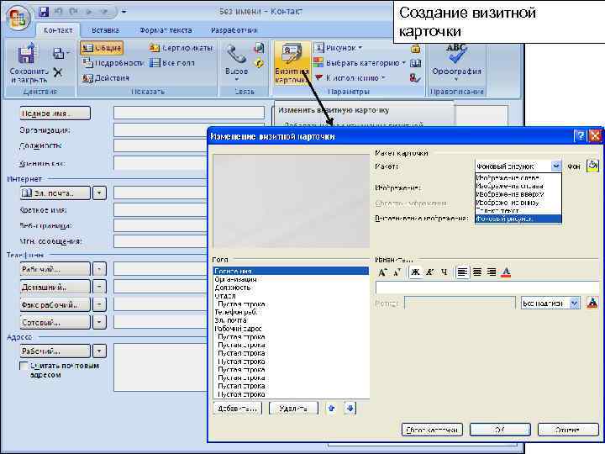This screenshot has height=454, width=605.
Task: Click the center alignment icon
Action: (477, 272)
